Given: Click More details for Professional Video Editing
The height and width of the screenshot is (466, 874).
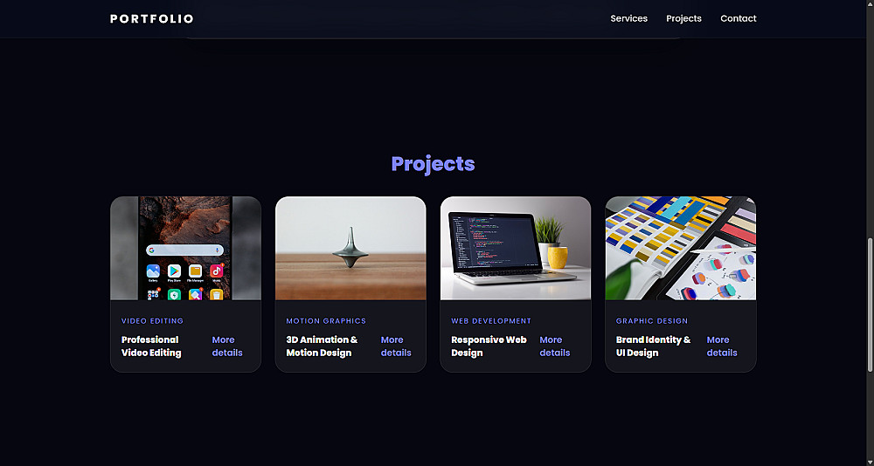Looking at the screenshot, I should (227, 346).
